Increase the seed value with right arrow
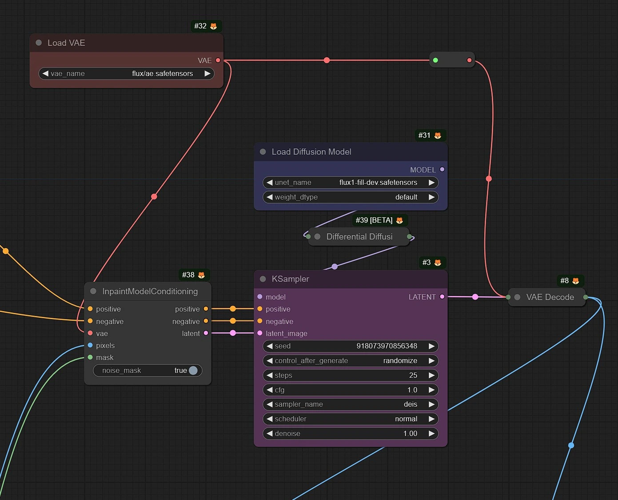This screenshot has height=500, width=618. coord(431,346)
